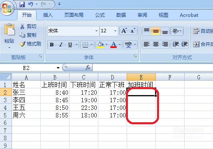
Task: Click the greyed redo arrow
Action: pos(44,4)
